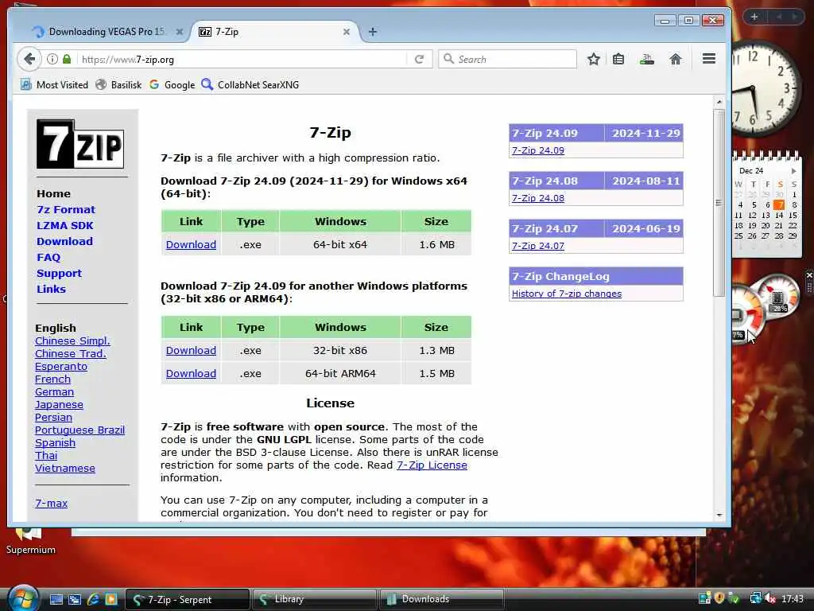Open the Download sidebar link
Screen dimensions: 814x611
(x=64, y=241)
